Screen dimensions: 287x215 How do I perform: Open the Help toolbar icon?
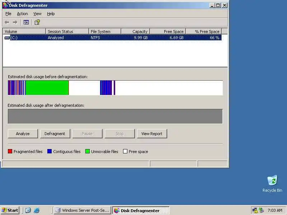(x=37, y=22)
